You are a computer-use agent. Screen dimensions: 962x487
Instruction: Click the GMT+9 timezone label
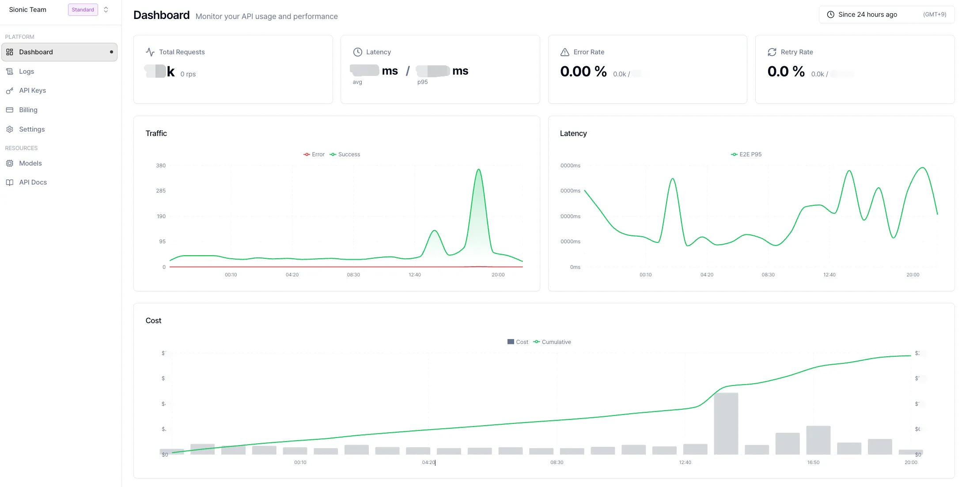[x=935, y=15]
